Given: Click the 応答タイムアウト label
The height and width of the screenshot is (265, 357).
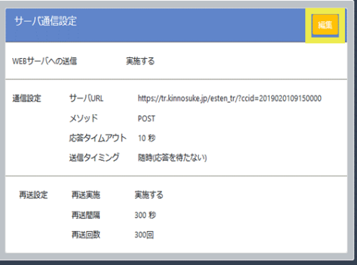Looking at the screenshot, I should (x=98, y=138).
